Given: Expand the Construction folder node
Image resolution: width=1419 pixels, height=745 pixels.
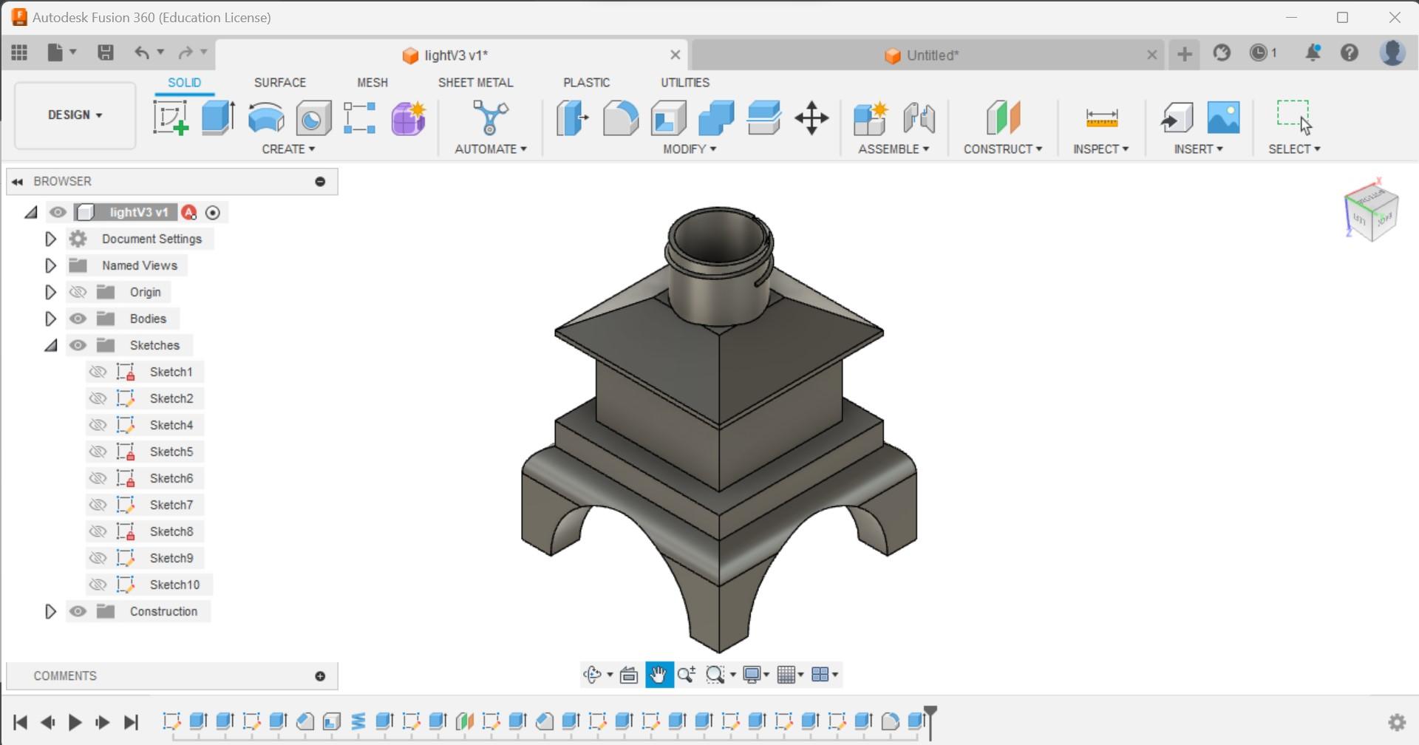Looking at the screenshot, I should [x=50, y=611].
